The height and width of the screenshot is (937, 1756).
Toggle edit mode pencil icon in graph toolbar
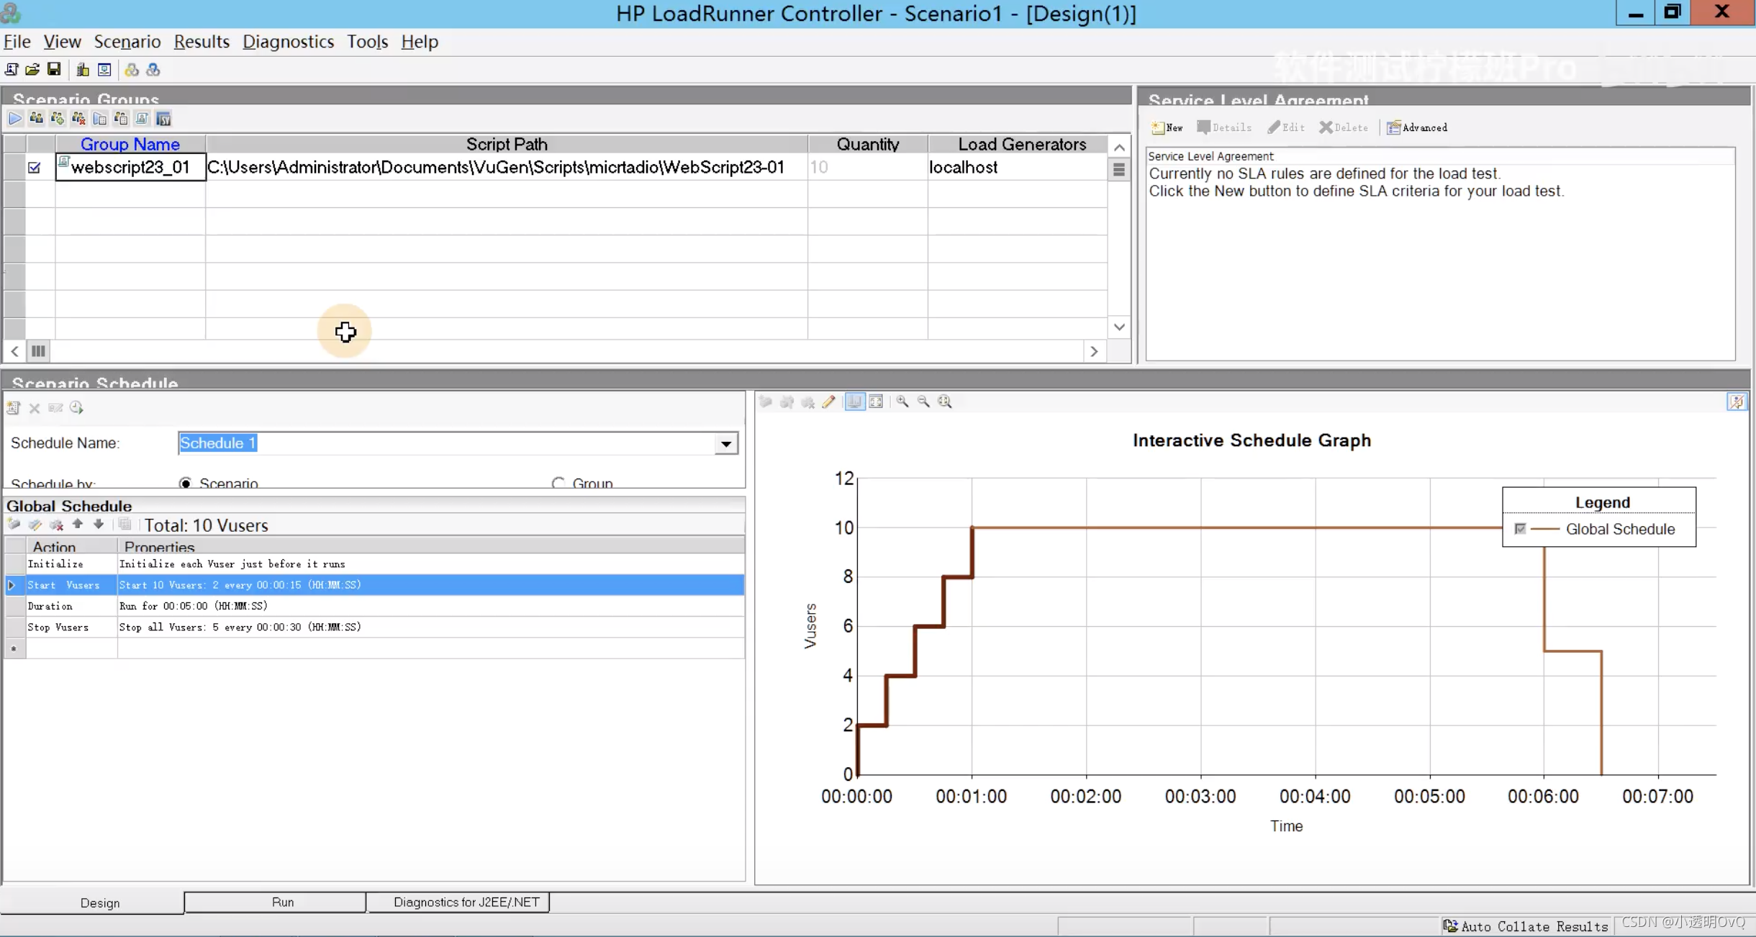click(x=829, y=402)
